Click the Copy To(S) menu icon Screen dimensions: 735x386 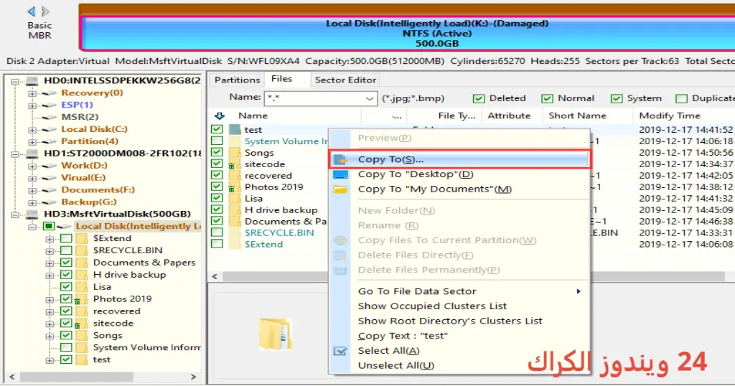(340, 160)
